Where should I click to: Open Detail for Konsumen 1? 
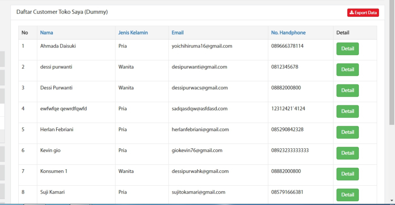pyautogui.click(x=347, y=174)
